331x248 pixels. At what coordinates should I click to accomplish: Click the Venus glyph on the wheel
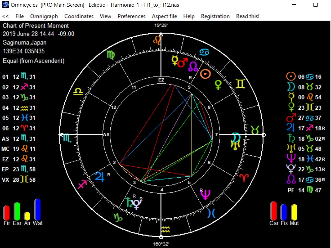pos(219,84)
